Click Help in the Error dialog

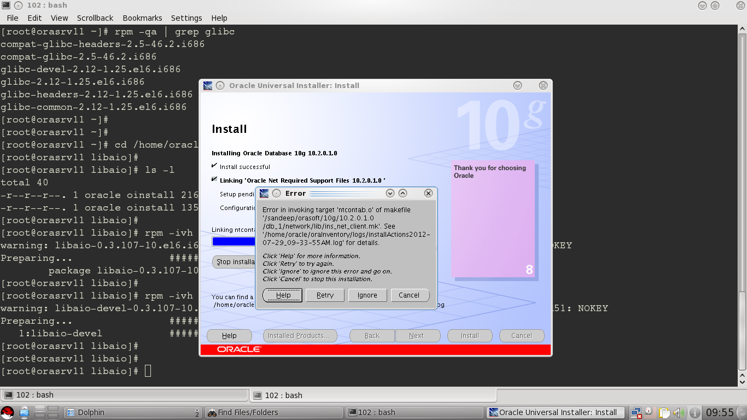(283, 295)
